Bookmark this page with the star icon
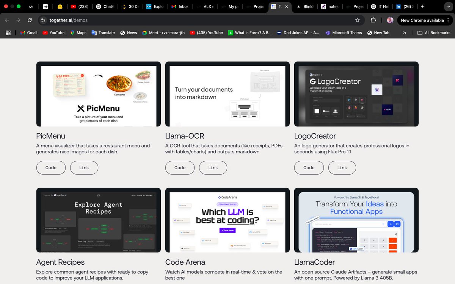The image size is (455, 284). tap(356, 20)
